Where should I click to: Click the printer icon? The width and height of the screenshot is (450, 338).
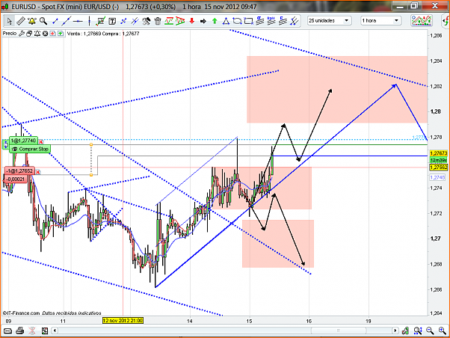tap(19, 331)
